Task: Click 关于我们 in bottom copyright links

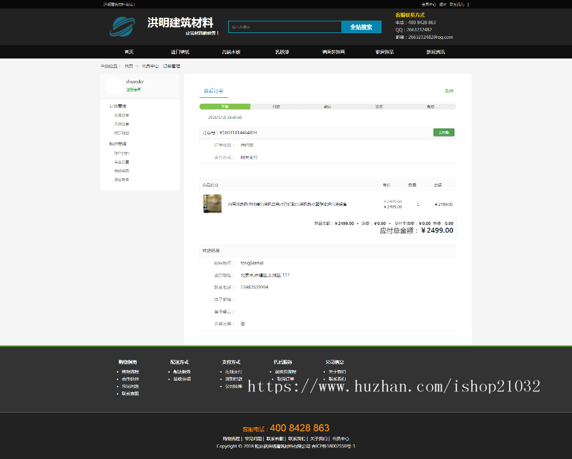Action: click(x=319, y=439)
